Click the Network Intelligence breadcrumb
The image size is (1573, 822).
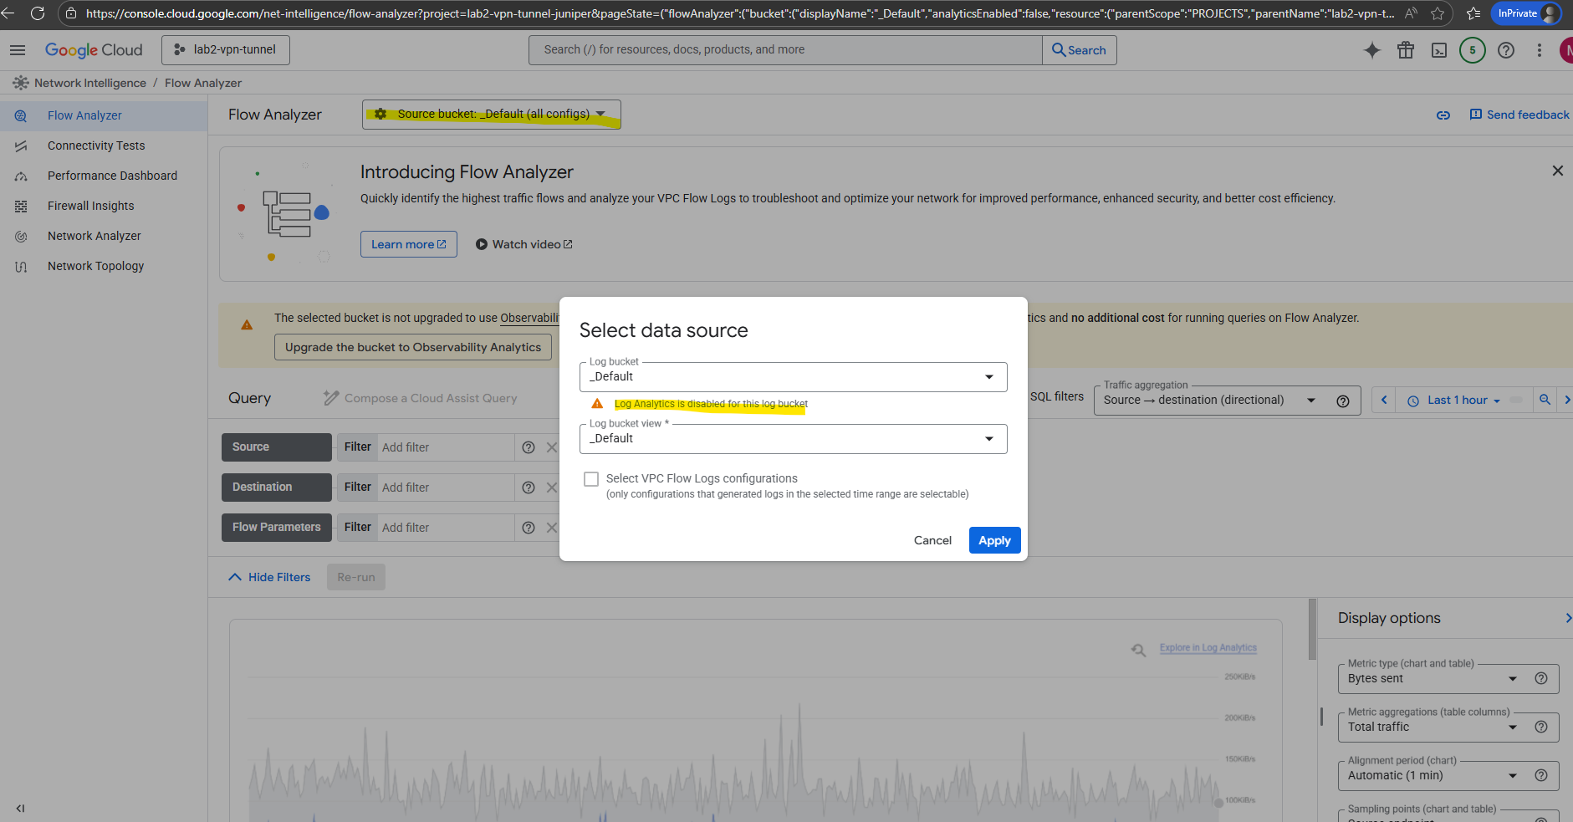point(90,83)
